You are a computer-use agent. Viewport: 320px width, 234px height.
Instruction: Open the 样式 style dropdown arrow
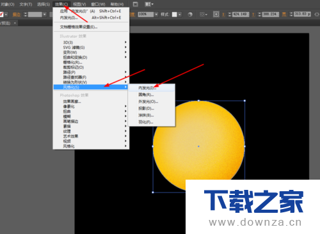(x=180, y=15)
